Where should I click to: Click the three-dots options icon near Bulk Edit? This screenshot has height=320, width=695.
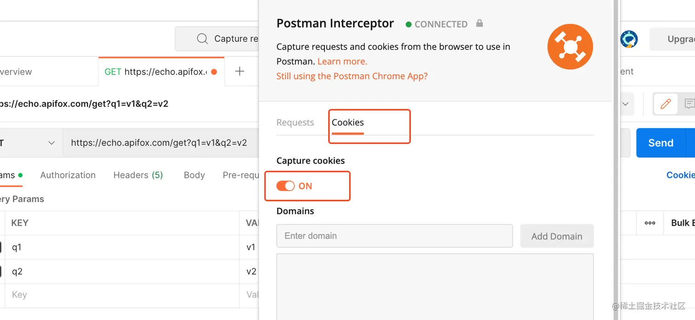pos(649,223)
